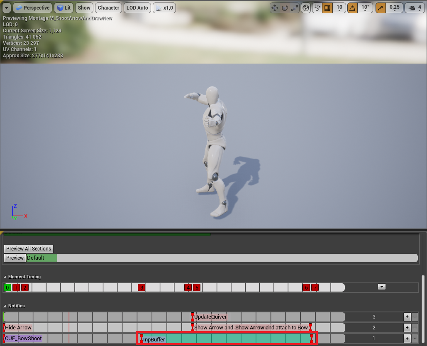Viewport: 427px width, 346px height.
Task: Click the world coordinate system globe icon
Action: 306,8
